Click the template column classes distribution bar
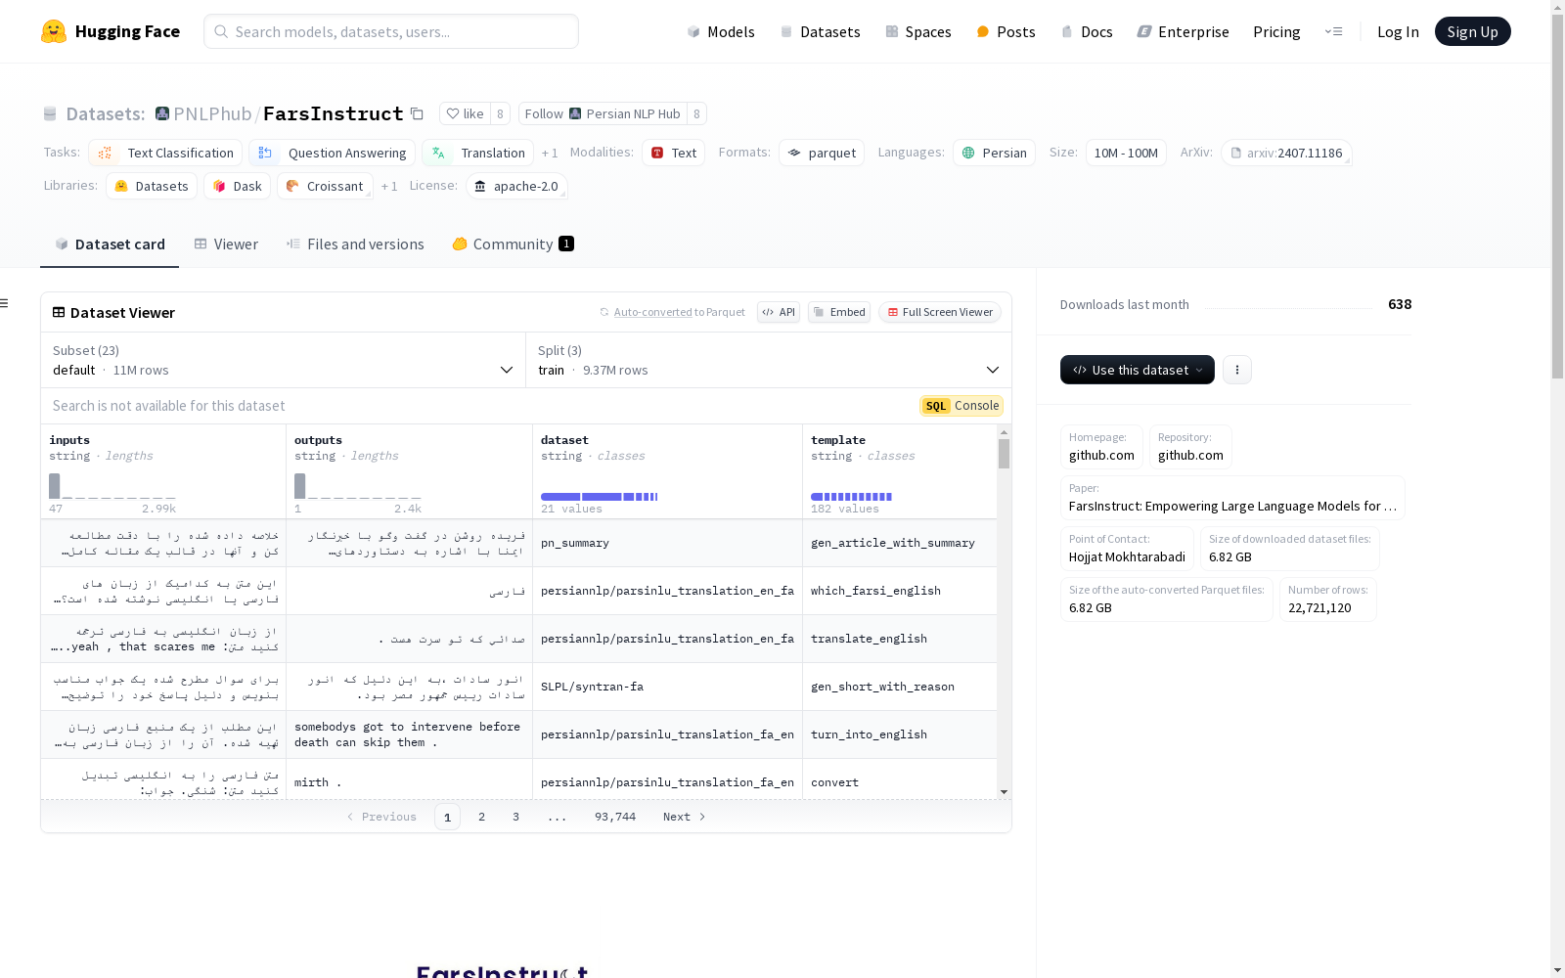1565x978 pixels. (851, 497)
